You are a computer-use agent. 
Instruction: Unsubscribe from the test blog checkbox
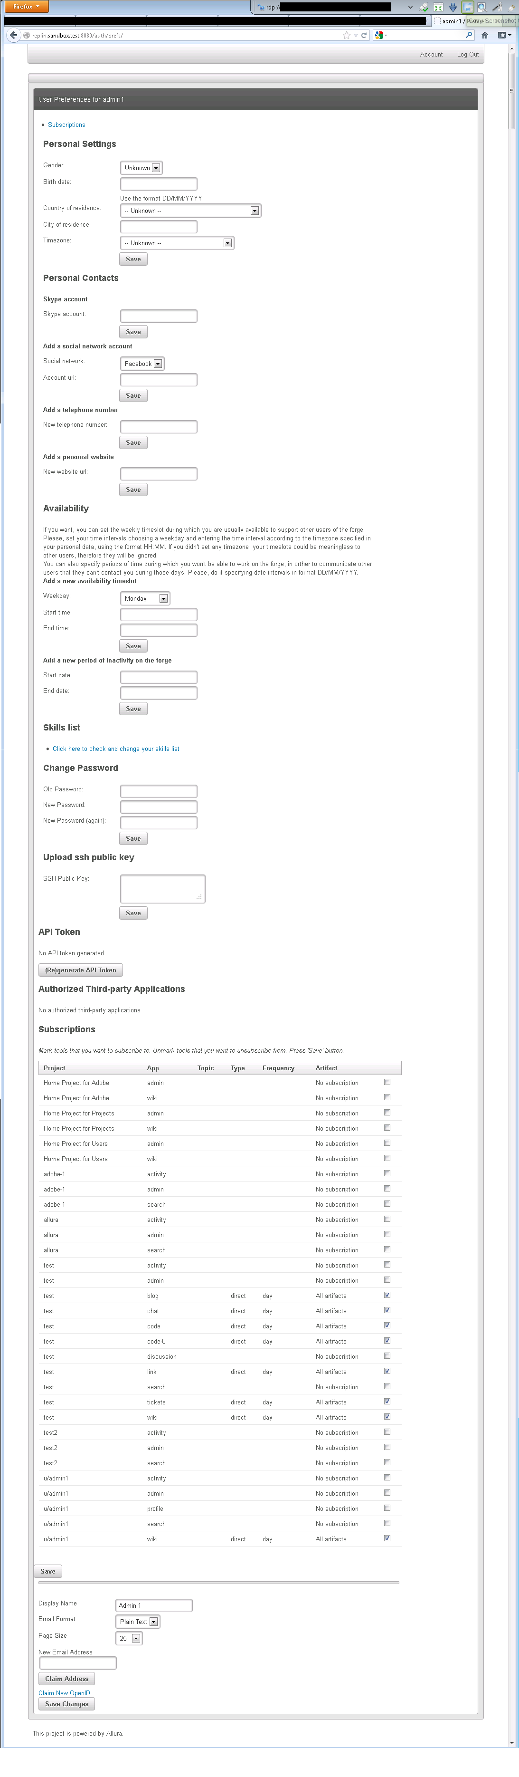pyautogui.click(x=387, y=1295)
